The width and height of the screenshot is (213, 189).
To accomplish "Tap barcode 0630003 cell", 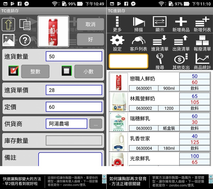I will (x=144, y=128).
